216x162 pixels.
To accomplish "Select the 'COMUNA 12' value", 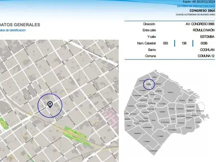I will coord(206,56).
